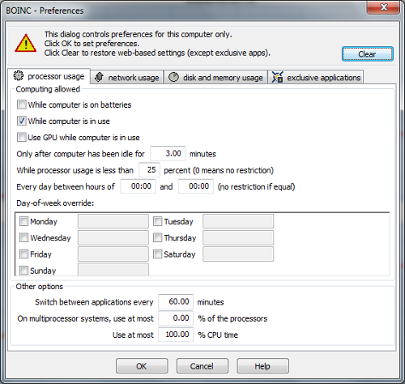Click the idle minutes field showing 3.00
Image resolution: width=405 pixels, height=384 pixels.
coord(168,154)
